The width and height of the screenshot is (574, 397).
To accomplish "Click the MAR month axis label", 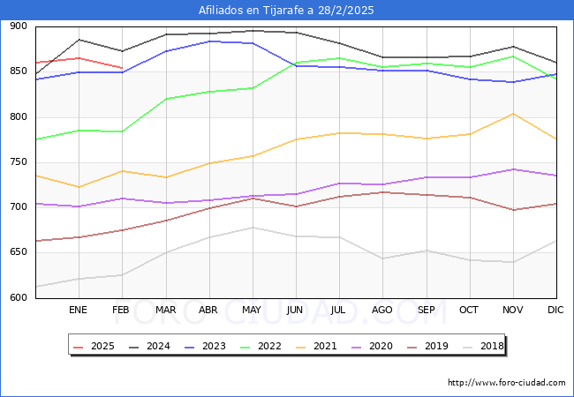I will pyautogui.click(x=165, y=310).
